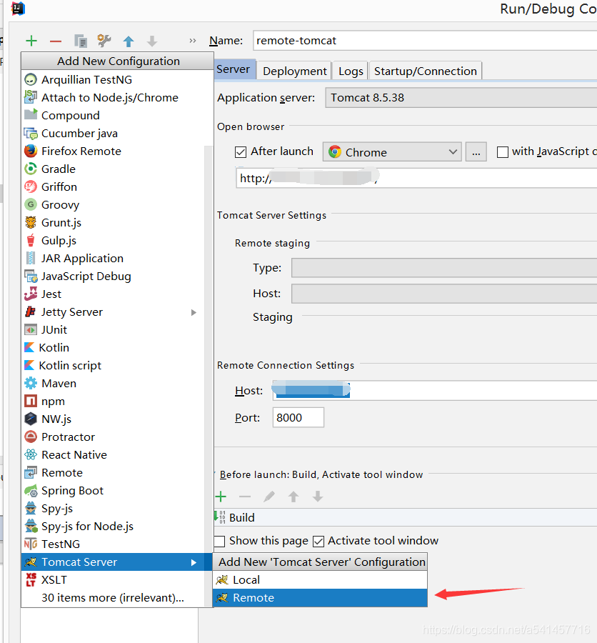
Task: Click the JUnit icon entry
Action: [x=31, y=329]
